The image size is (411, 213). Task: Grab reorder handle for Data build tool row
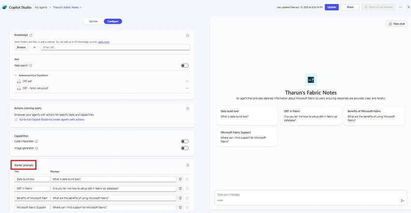(x=187, y=179)
